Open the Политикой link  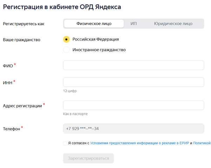click(202, 143)
